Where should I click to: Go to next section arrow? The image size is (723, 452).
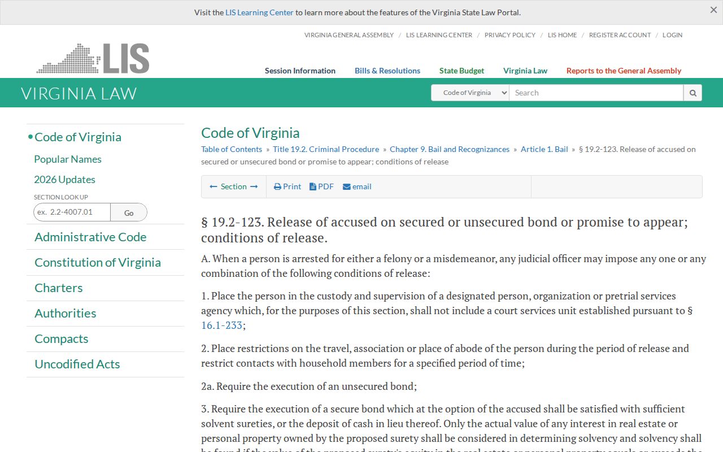(x=254, y=186)
